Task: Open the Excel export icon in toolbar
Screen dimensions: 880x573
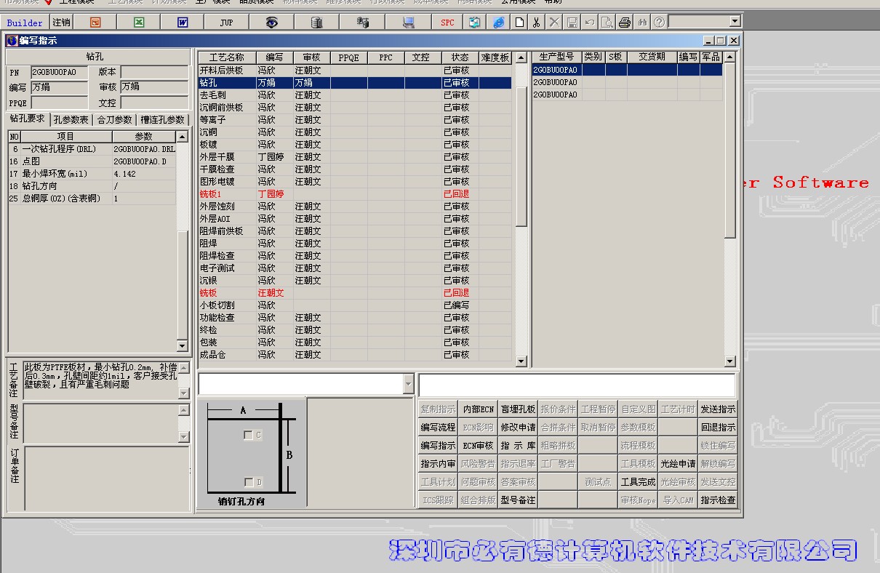Action: 139,23
